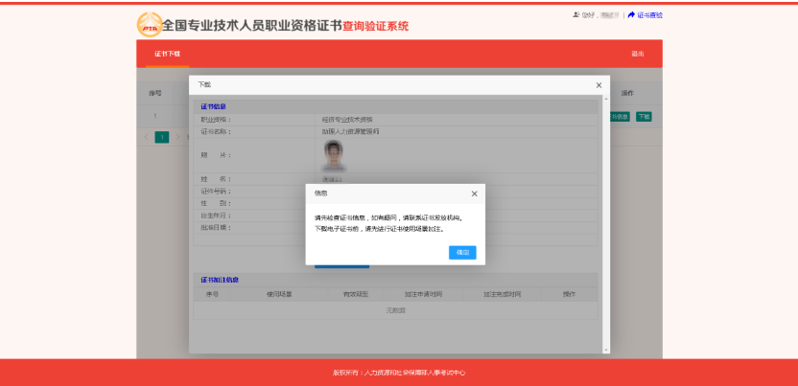Click the value 经济专业技术资格
This screenshot has width=798, height=386.
click(x=347, y=120)
